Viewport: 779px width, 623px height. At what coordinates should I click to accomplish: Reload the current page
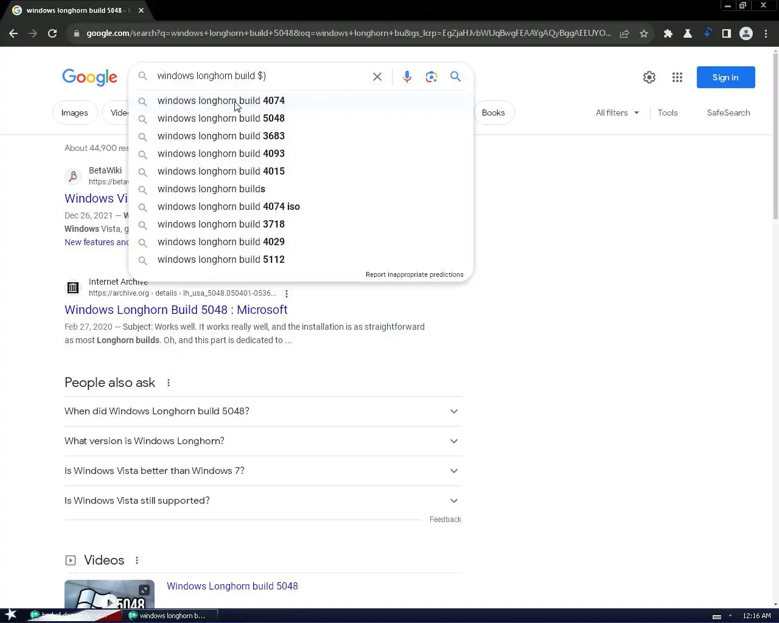pos(52,33)
